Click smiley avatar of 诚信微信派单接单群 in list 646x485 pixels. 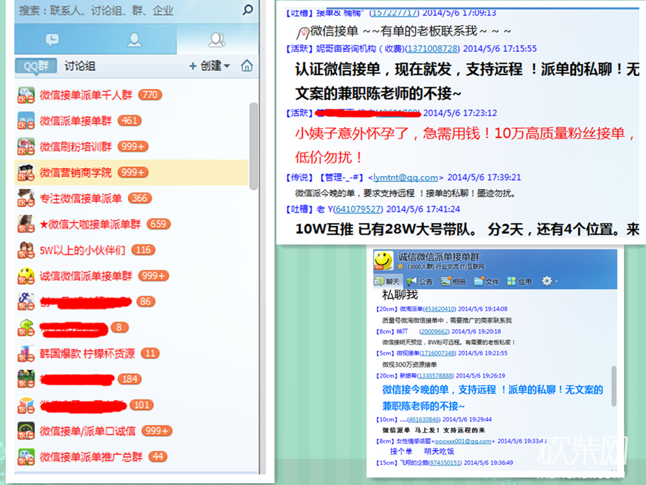(26, 276)
